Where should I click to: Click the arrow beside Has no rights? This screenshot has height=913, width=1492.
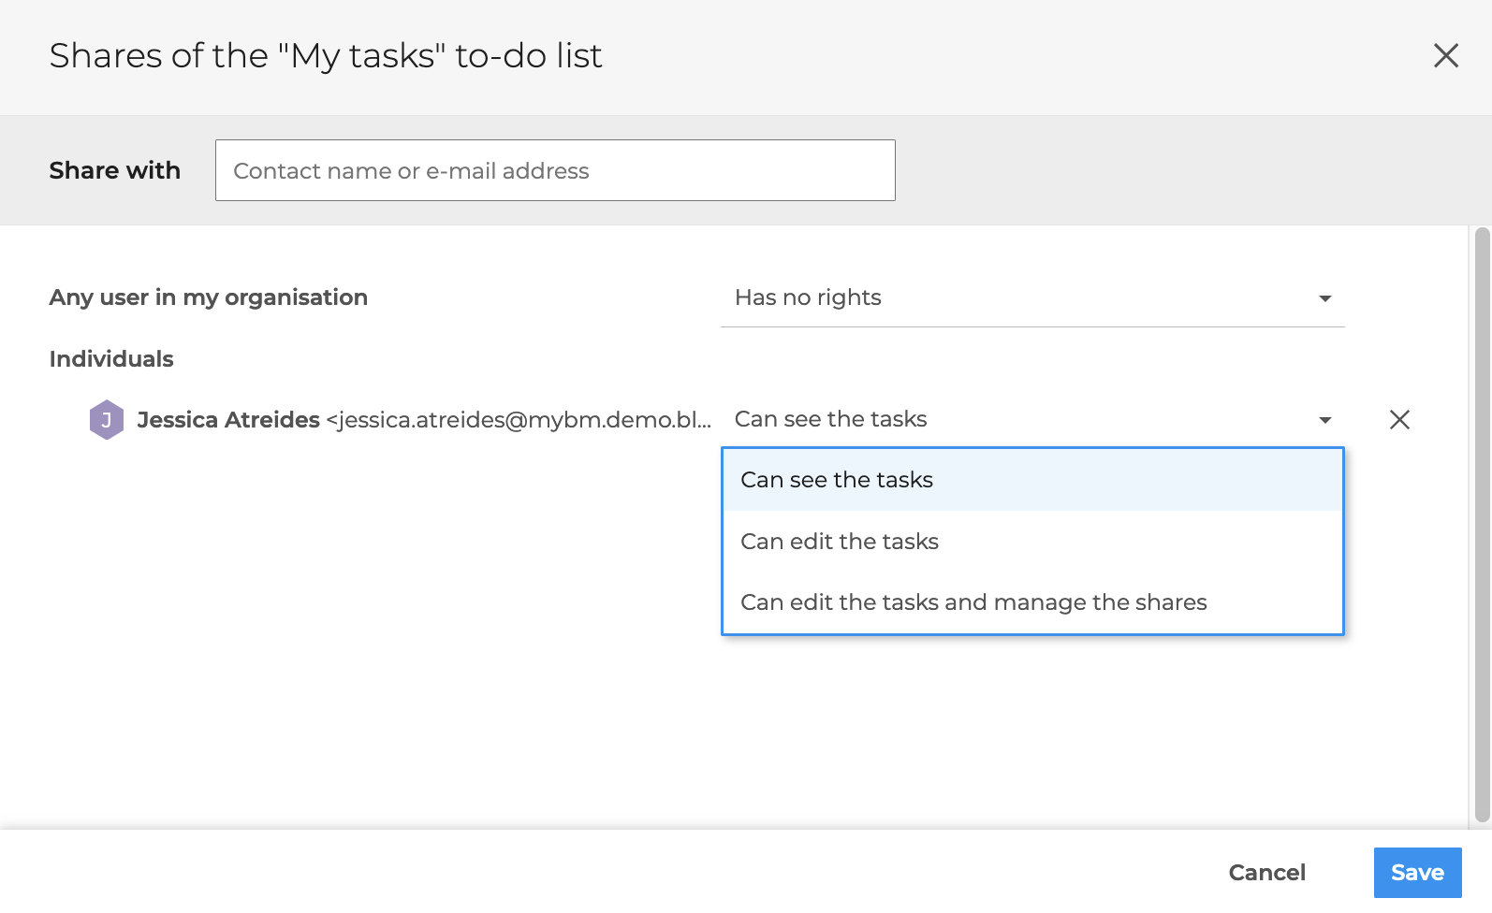(x=1324, y=298)
